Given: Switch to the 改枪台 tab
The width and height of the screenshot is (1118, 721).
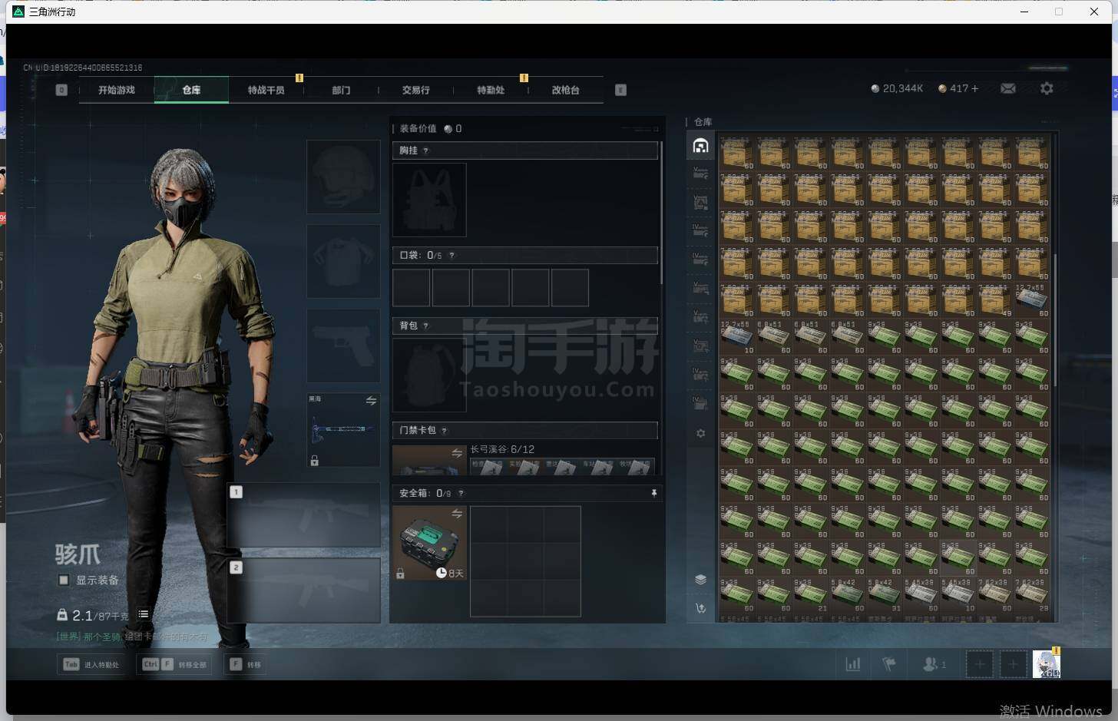Looking at the screenshot, I should click(x=565, y=90).
